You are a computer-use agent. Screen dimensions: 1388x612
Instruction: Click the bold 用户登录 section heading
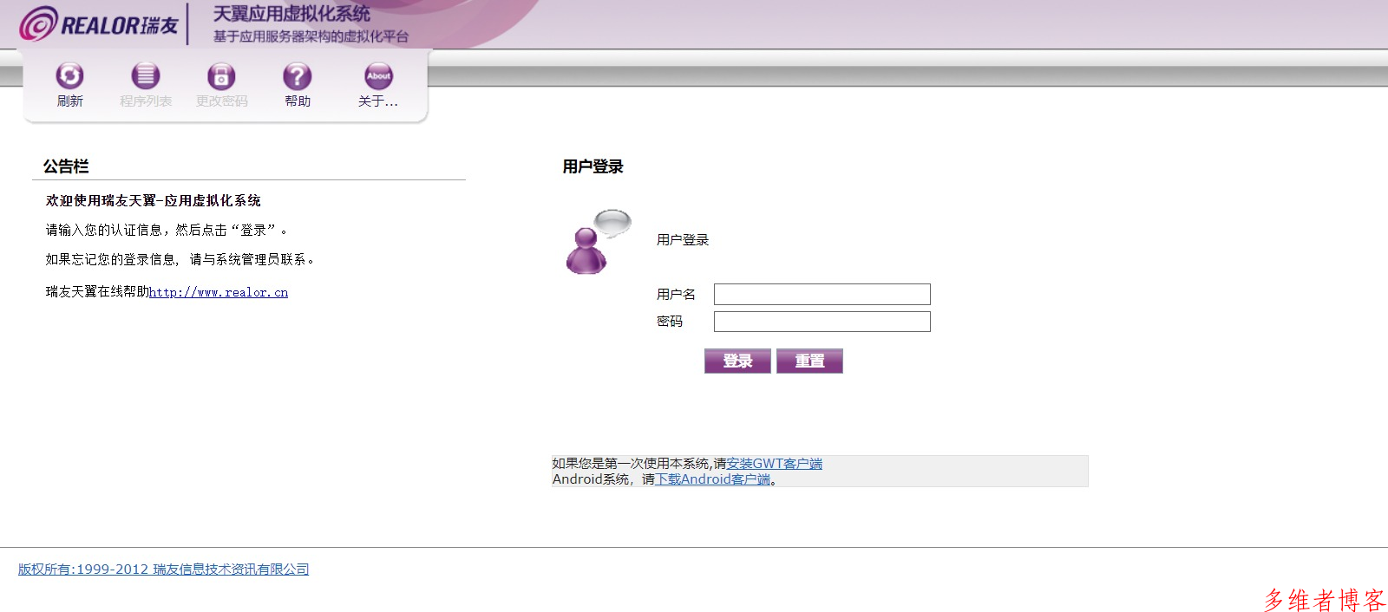pyautogui.click(x=593, y=166)
